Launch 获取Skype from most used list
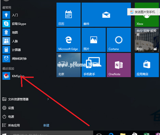The height and width of the screenshot is (135, 160). coord(14,24)
